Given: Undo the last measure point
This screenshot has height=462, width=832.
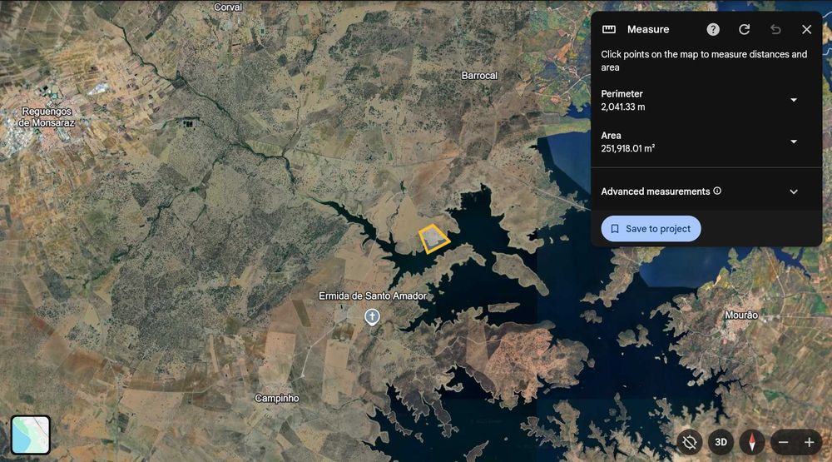Looking at the screenshot, I should coord(775,29).
